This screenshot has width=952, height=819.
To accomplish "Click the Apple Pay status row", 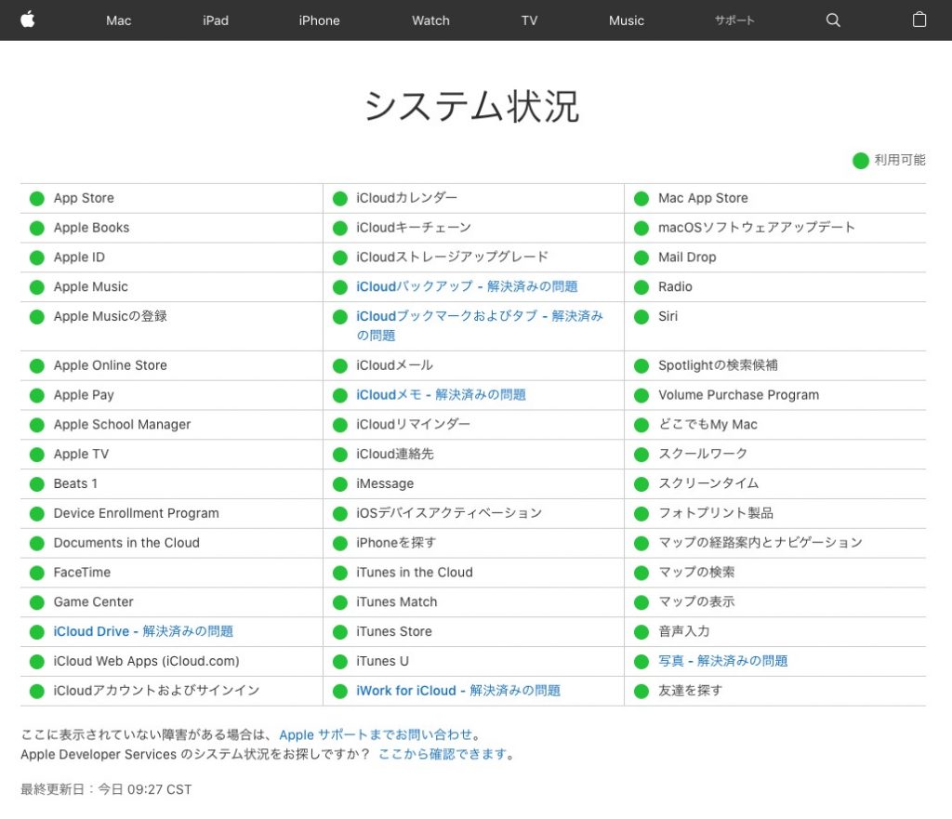I will pyautogui.click(x=84, y=395).
